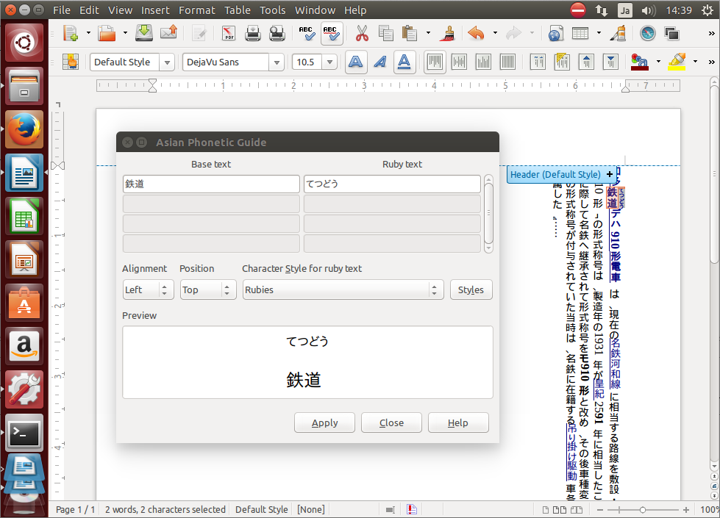Open Character Style dropdown showing Rubies

pos(343,289)
